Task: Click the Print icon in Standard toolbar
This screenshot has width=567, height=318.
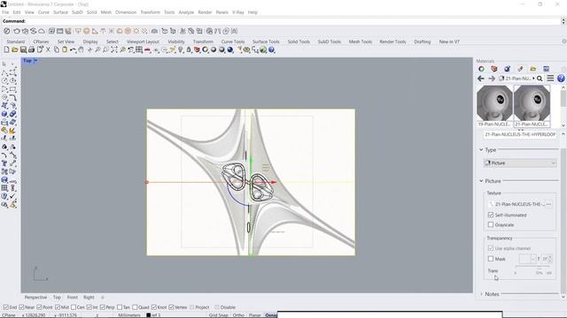Action: coord(32,49)
